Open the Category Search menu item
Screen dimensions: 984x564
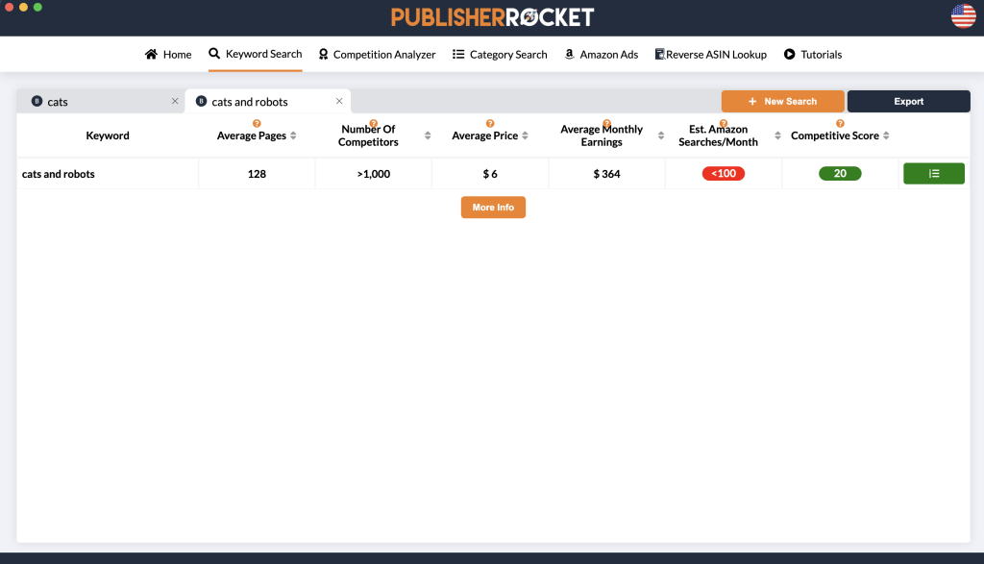point(500,55)
